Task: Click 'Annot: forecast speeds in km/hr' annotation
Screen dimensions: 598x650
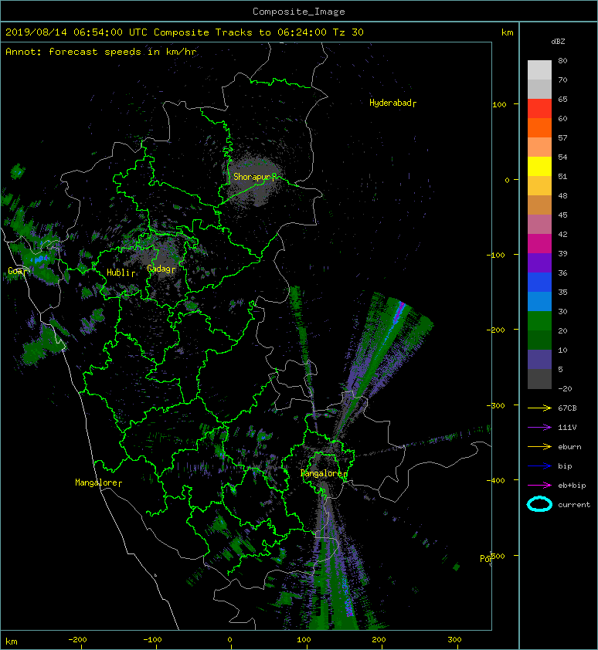Action: [x=101, y=52]
